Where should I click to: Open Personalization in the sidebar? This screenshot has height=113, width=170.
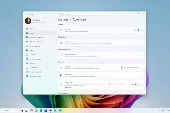click(40, 46)
